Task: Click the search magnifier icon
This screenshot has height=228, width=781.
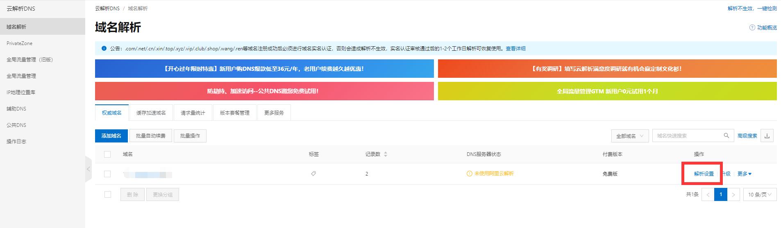Action: 726,136
